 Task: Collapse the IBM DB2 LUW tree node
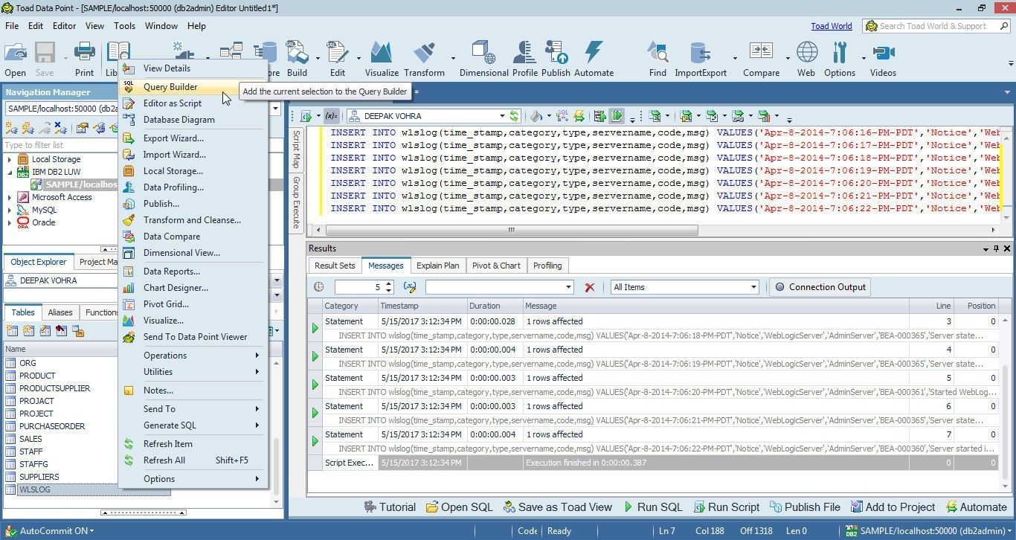pos(10,172)
